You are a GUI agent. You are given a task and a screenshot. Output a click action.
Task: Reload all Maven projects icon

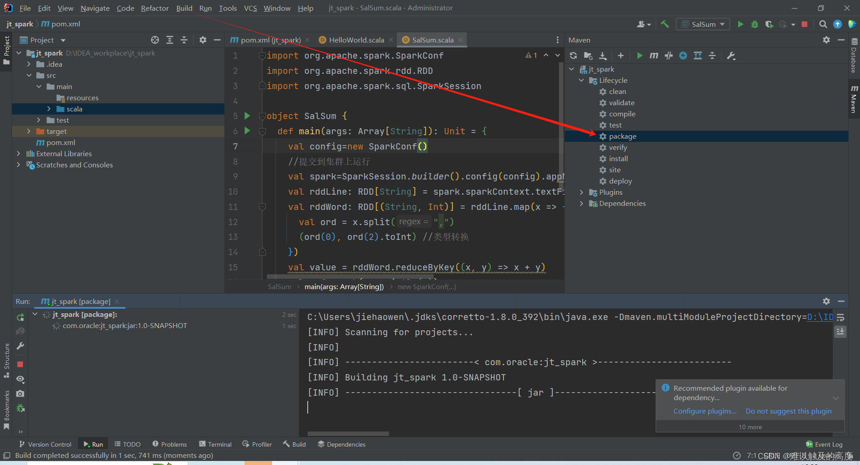(573, 55)
